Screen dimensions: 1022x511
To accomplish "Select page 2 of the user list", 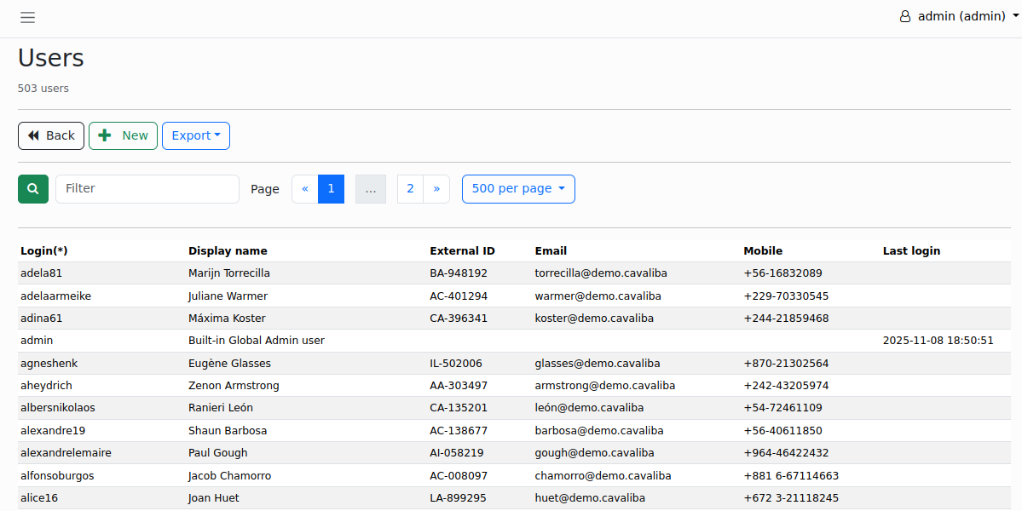I will coord(410,188).
